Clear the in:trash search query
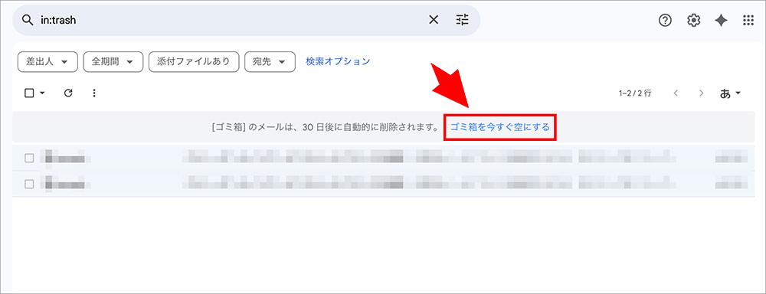 click(x=434, y=20)
